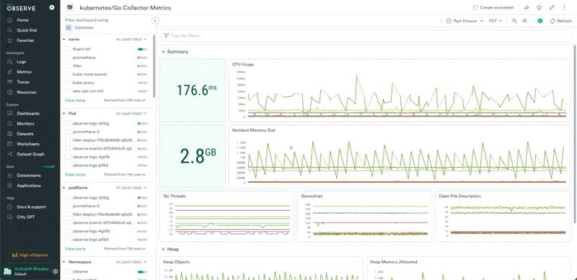This screenshot has height=280, width=577.
Task: Collapse the name filter group
Action: (64, 39)
